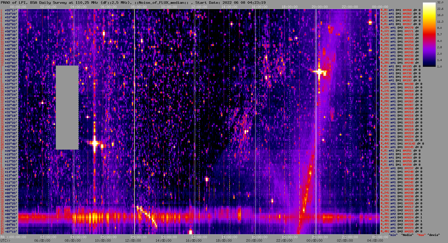This screenshot has width=448, height=243.
Task: Click the -01°00' declination label
Action: [x=11, y=218]
